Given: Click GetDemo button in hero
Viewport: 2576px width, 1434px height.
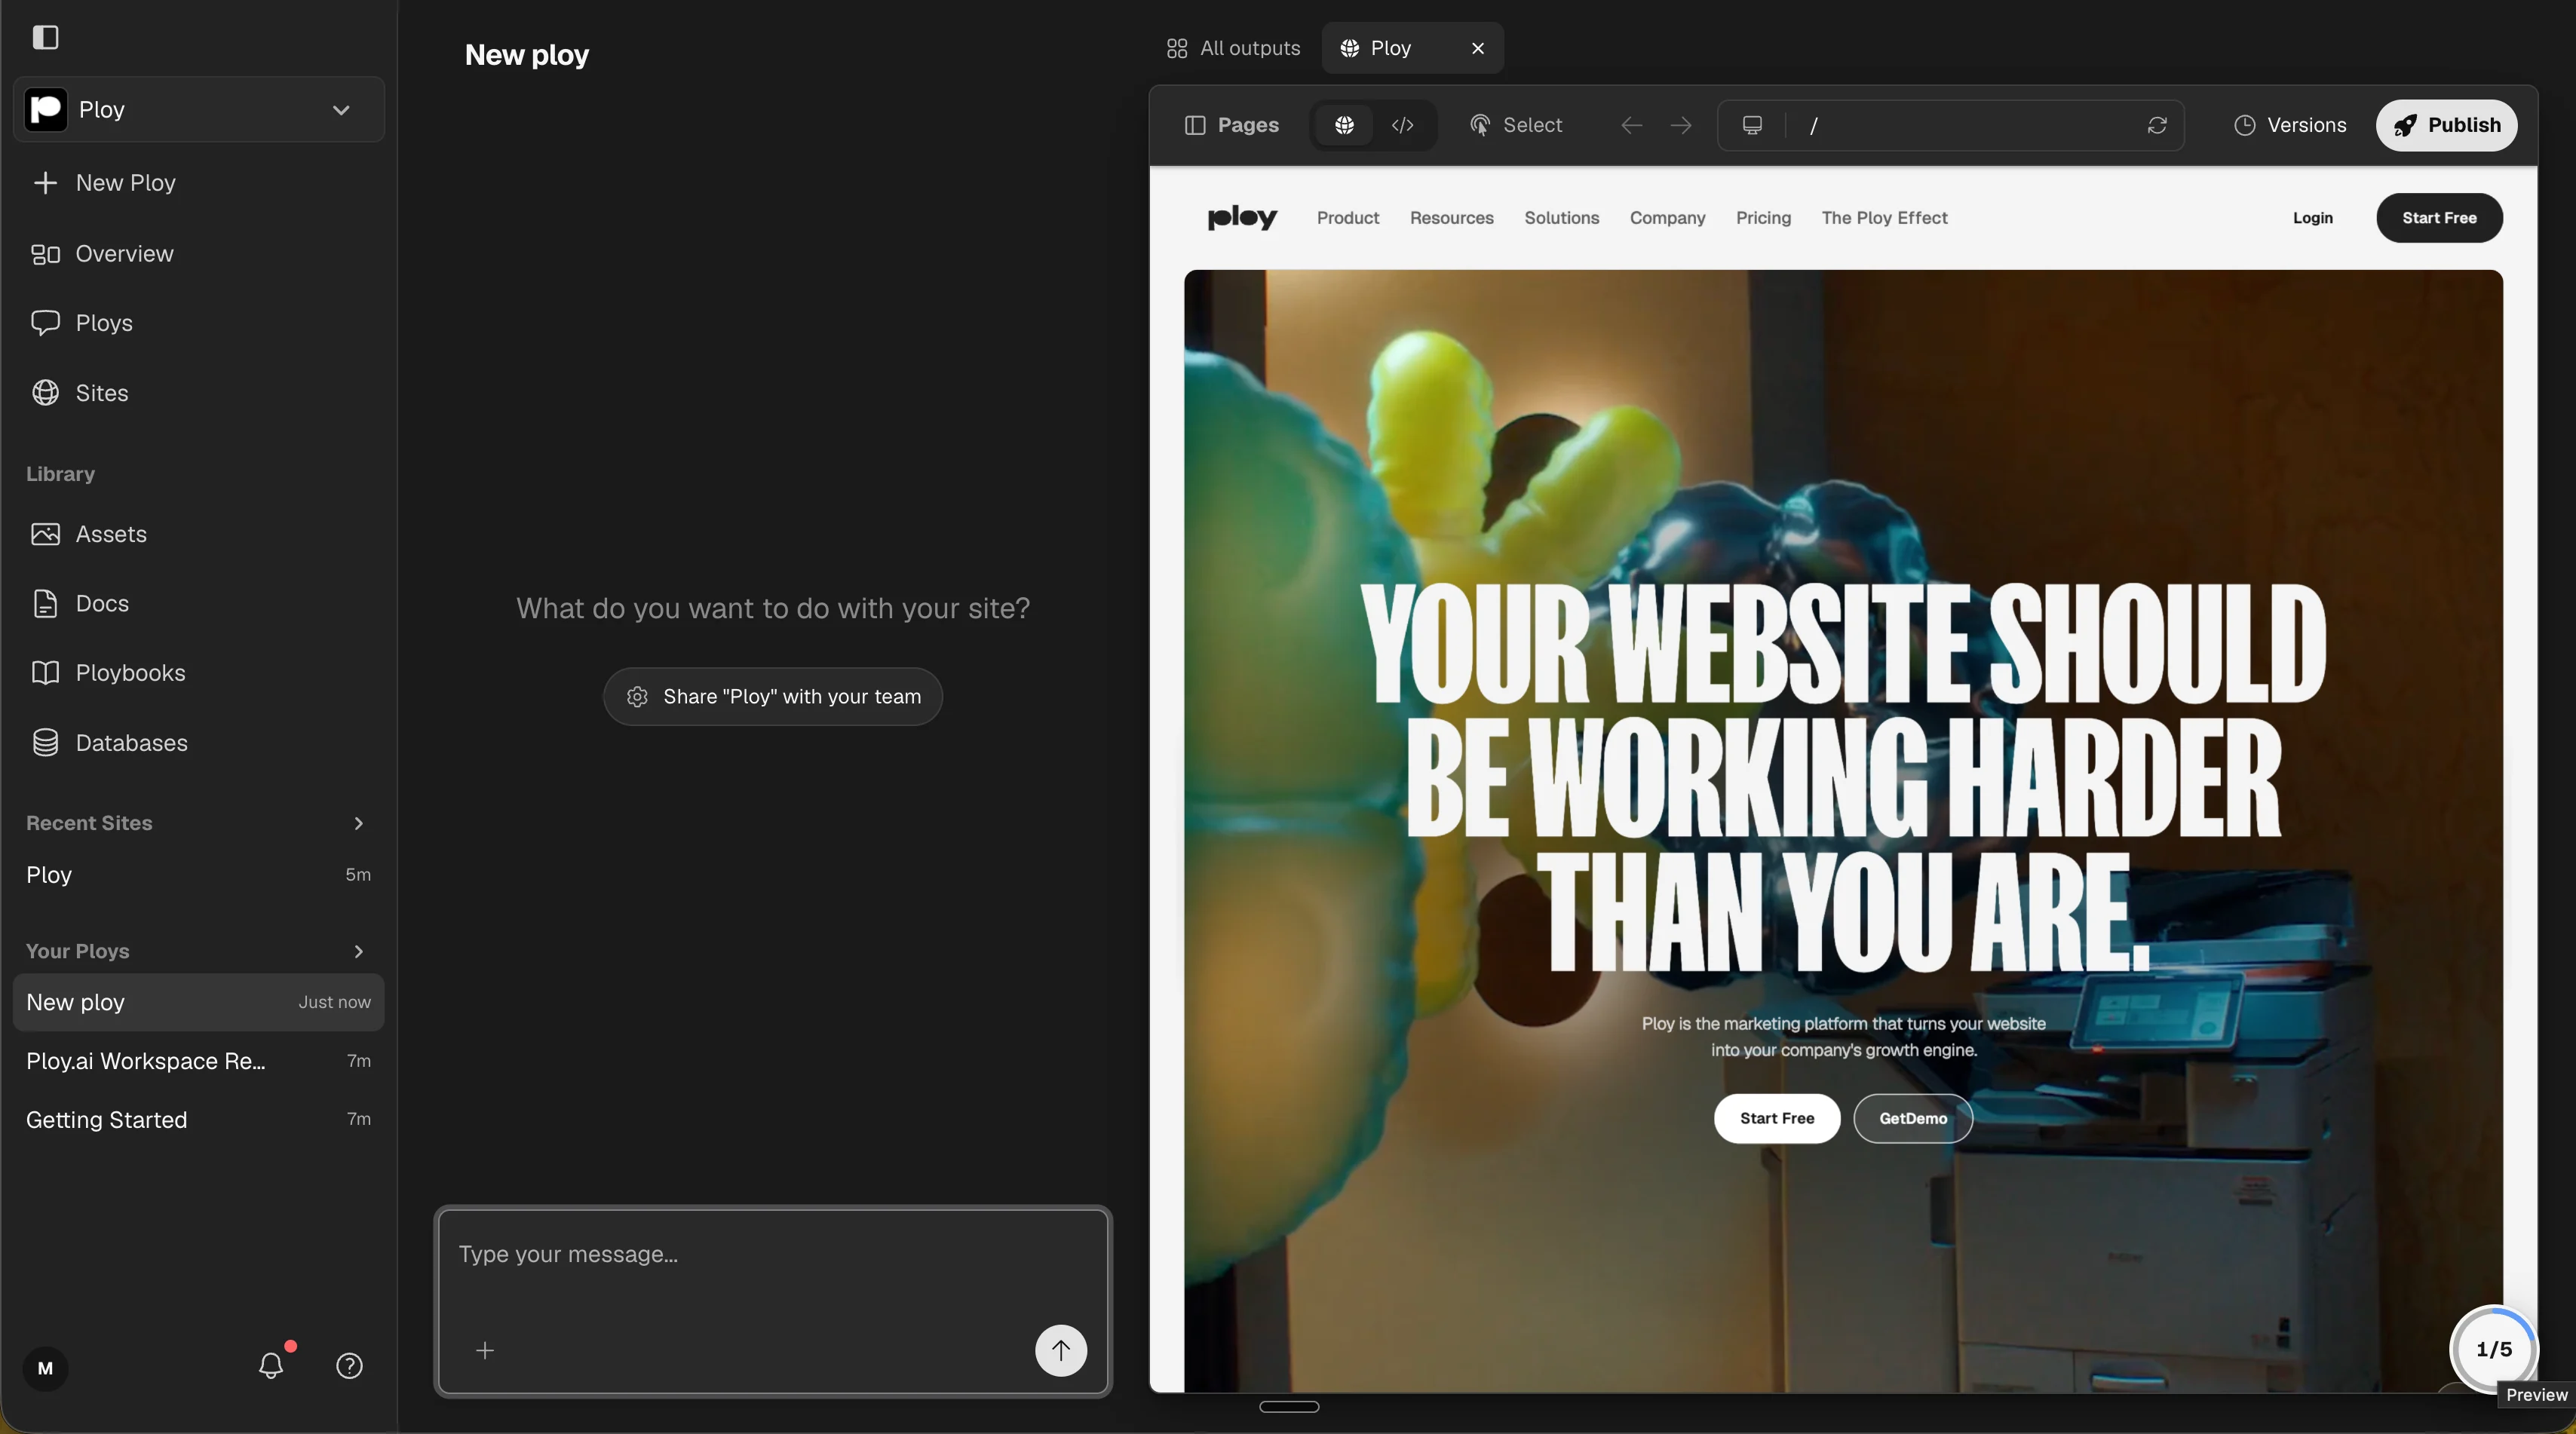Looking at the screenshot, I should [x=1913, y=1118].
